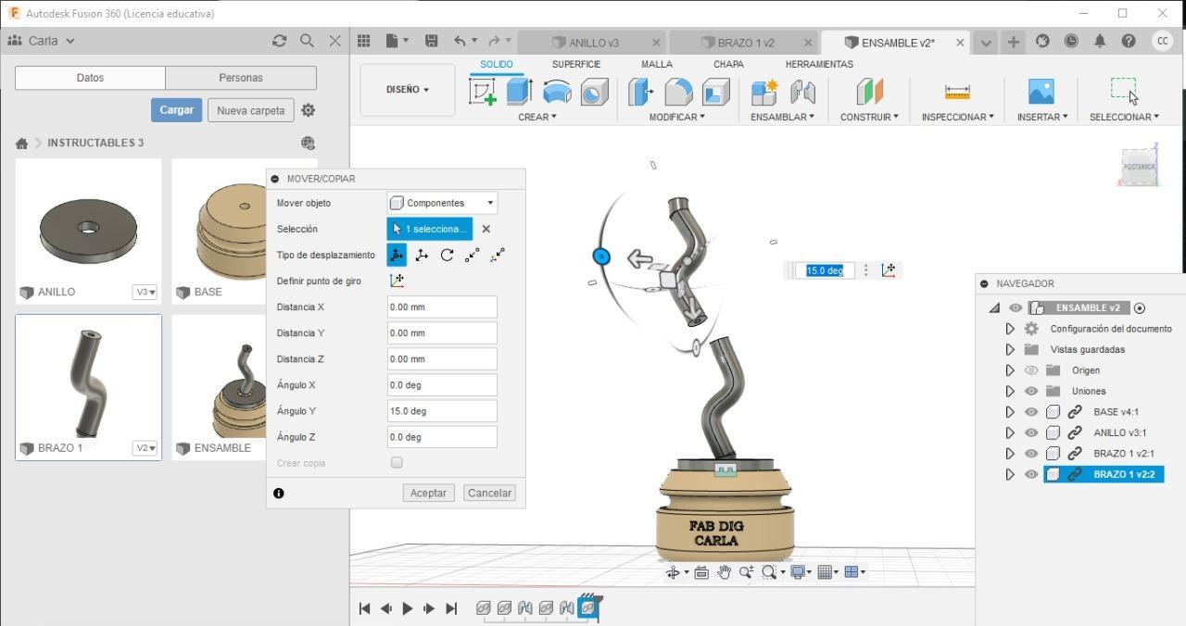
Task: Activate the ENSAMBLE v2 radio button
Action: tap(1140, 308)
